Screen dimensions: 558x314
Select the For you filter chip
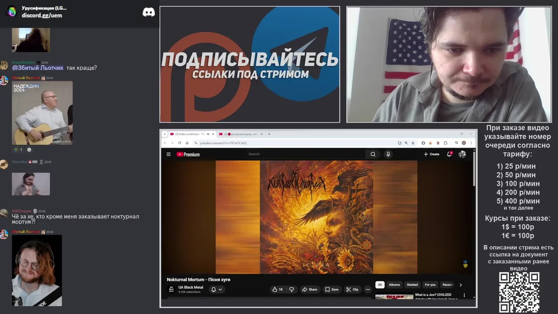430,285
